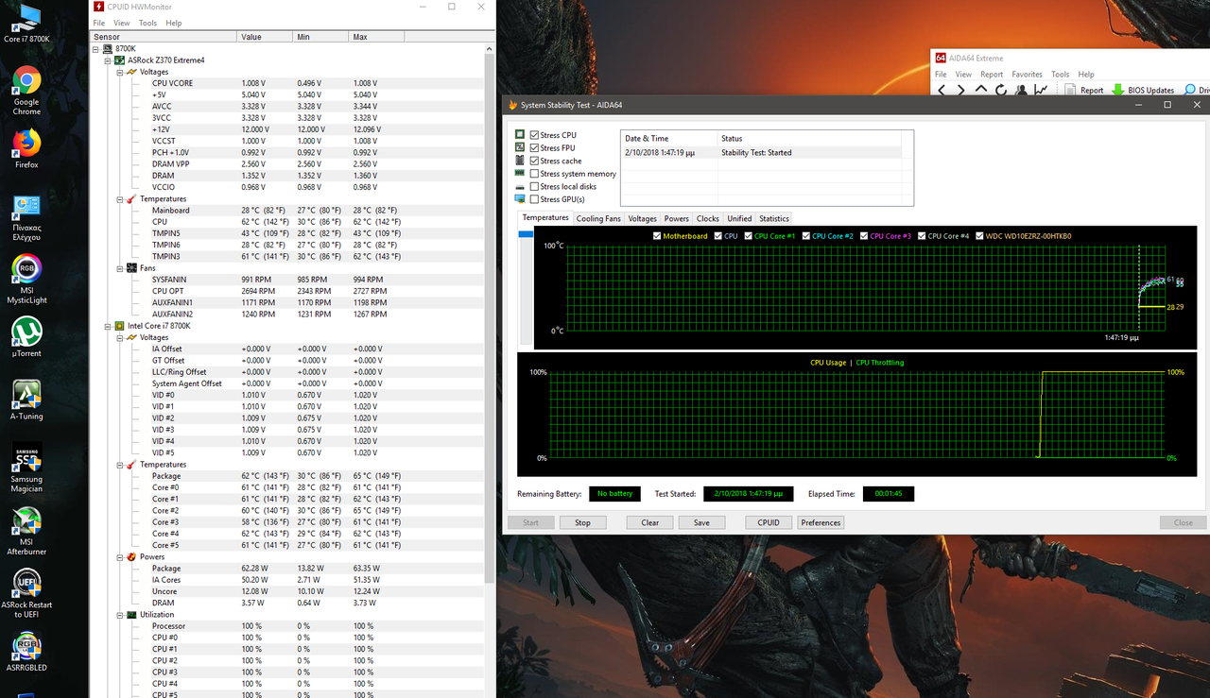
Task: Open Control Panel (Πίνακας Ελέγχου) shortcut
Action: coord(26,217)
